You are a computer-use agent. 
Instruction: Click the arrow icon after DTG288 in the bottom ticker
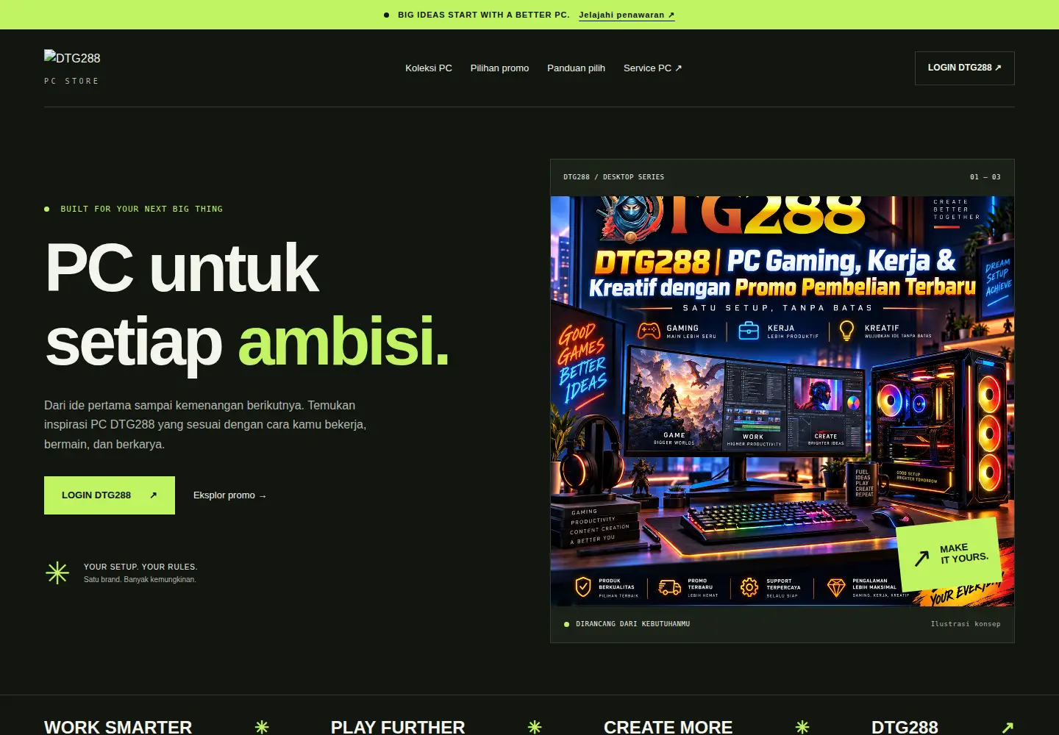pyautogui.click(x=1008, y=727)
